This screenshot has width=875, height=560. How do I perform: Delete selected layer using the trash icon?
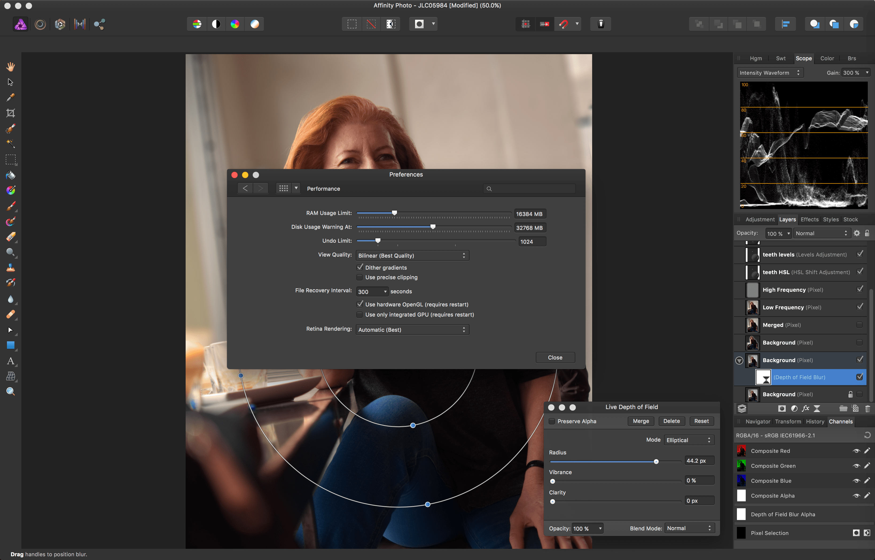coord(868,408)
